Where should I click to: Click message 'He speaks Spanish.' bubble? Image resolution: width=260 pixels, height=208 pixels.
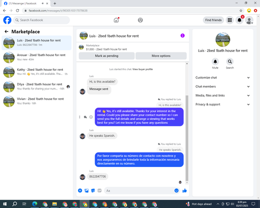[102, 136]
